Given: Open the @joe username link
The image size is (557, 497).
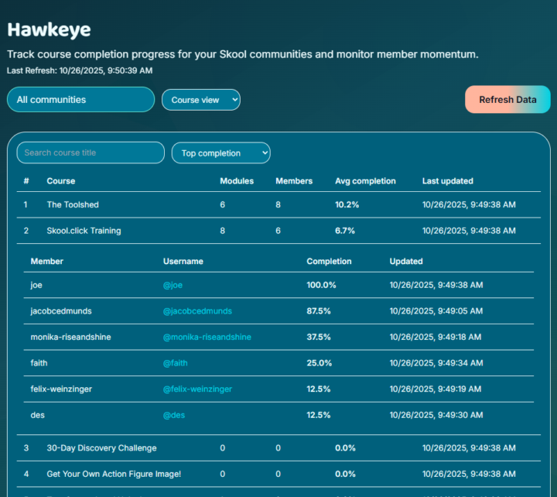Looking at the screenshot, I should (x=173, y=285).
